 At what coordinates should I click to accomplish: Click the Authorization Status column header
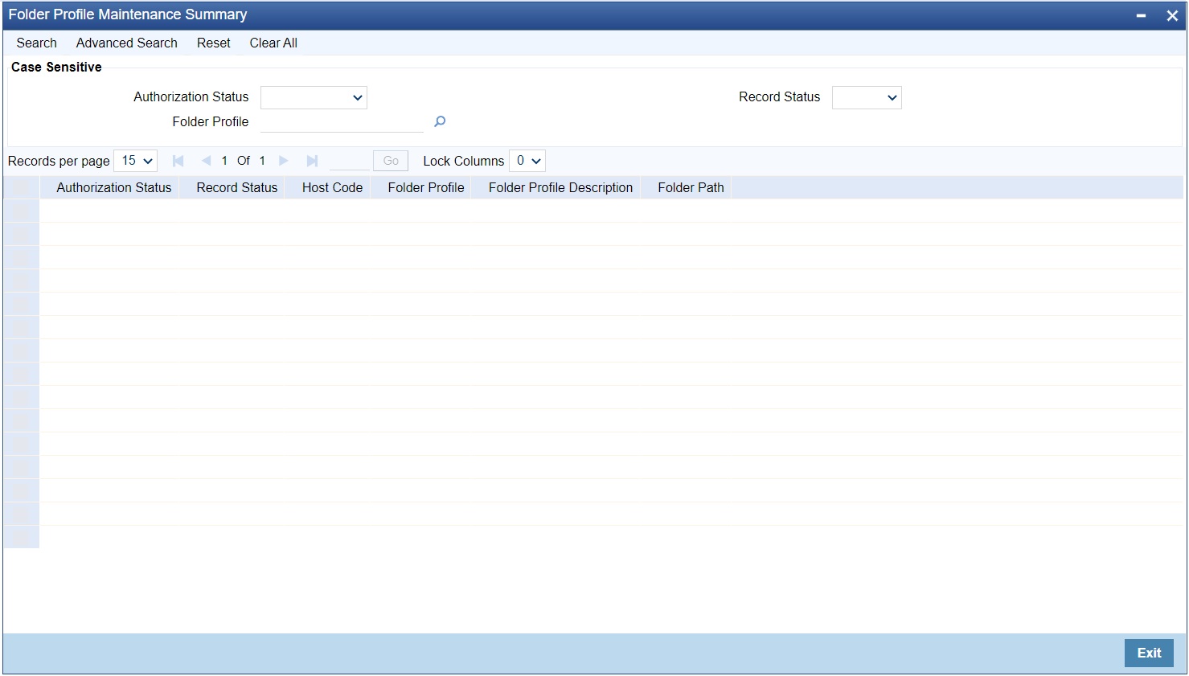coord(114,188)
